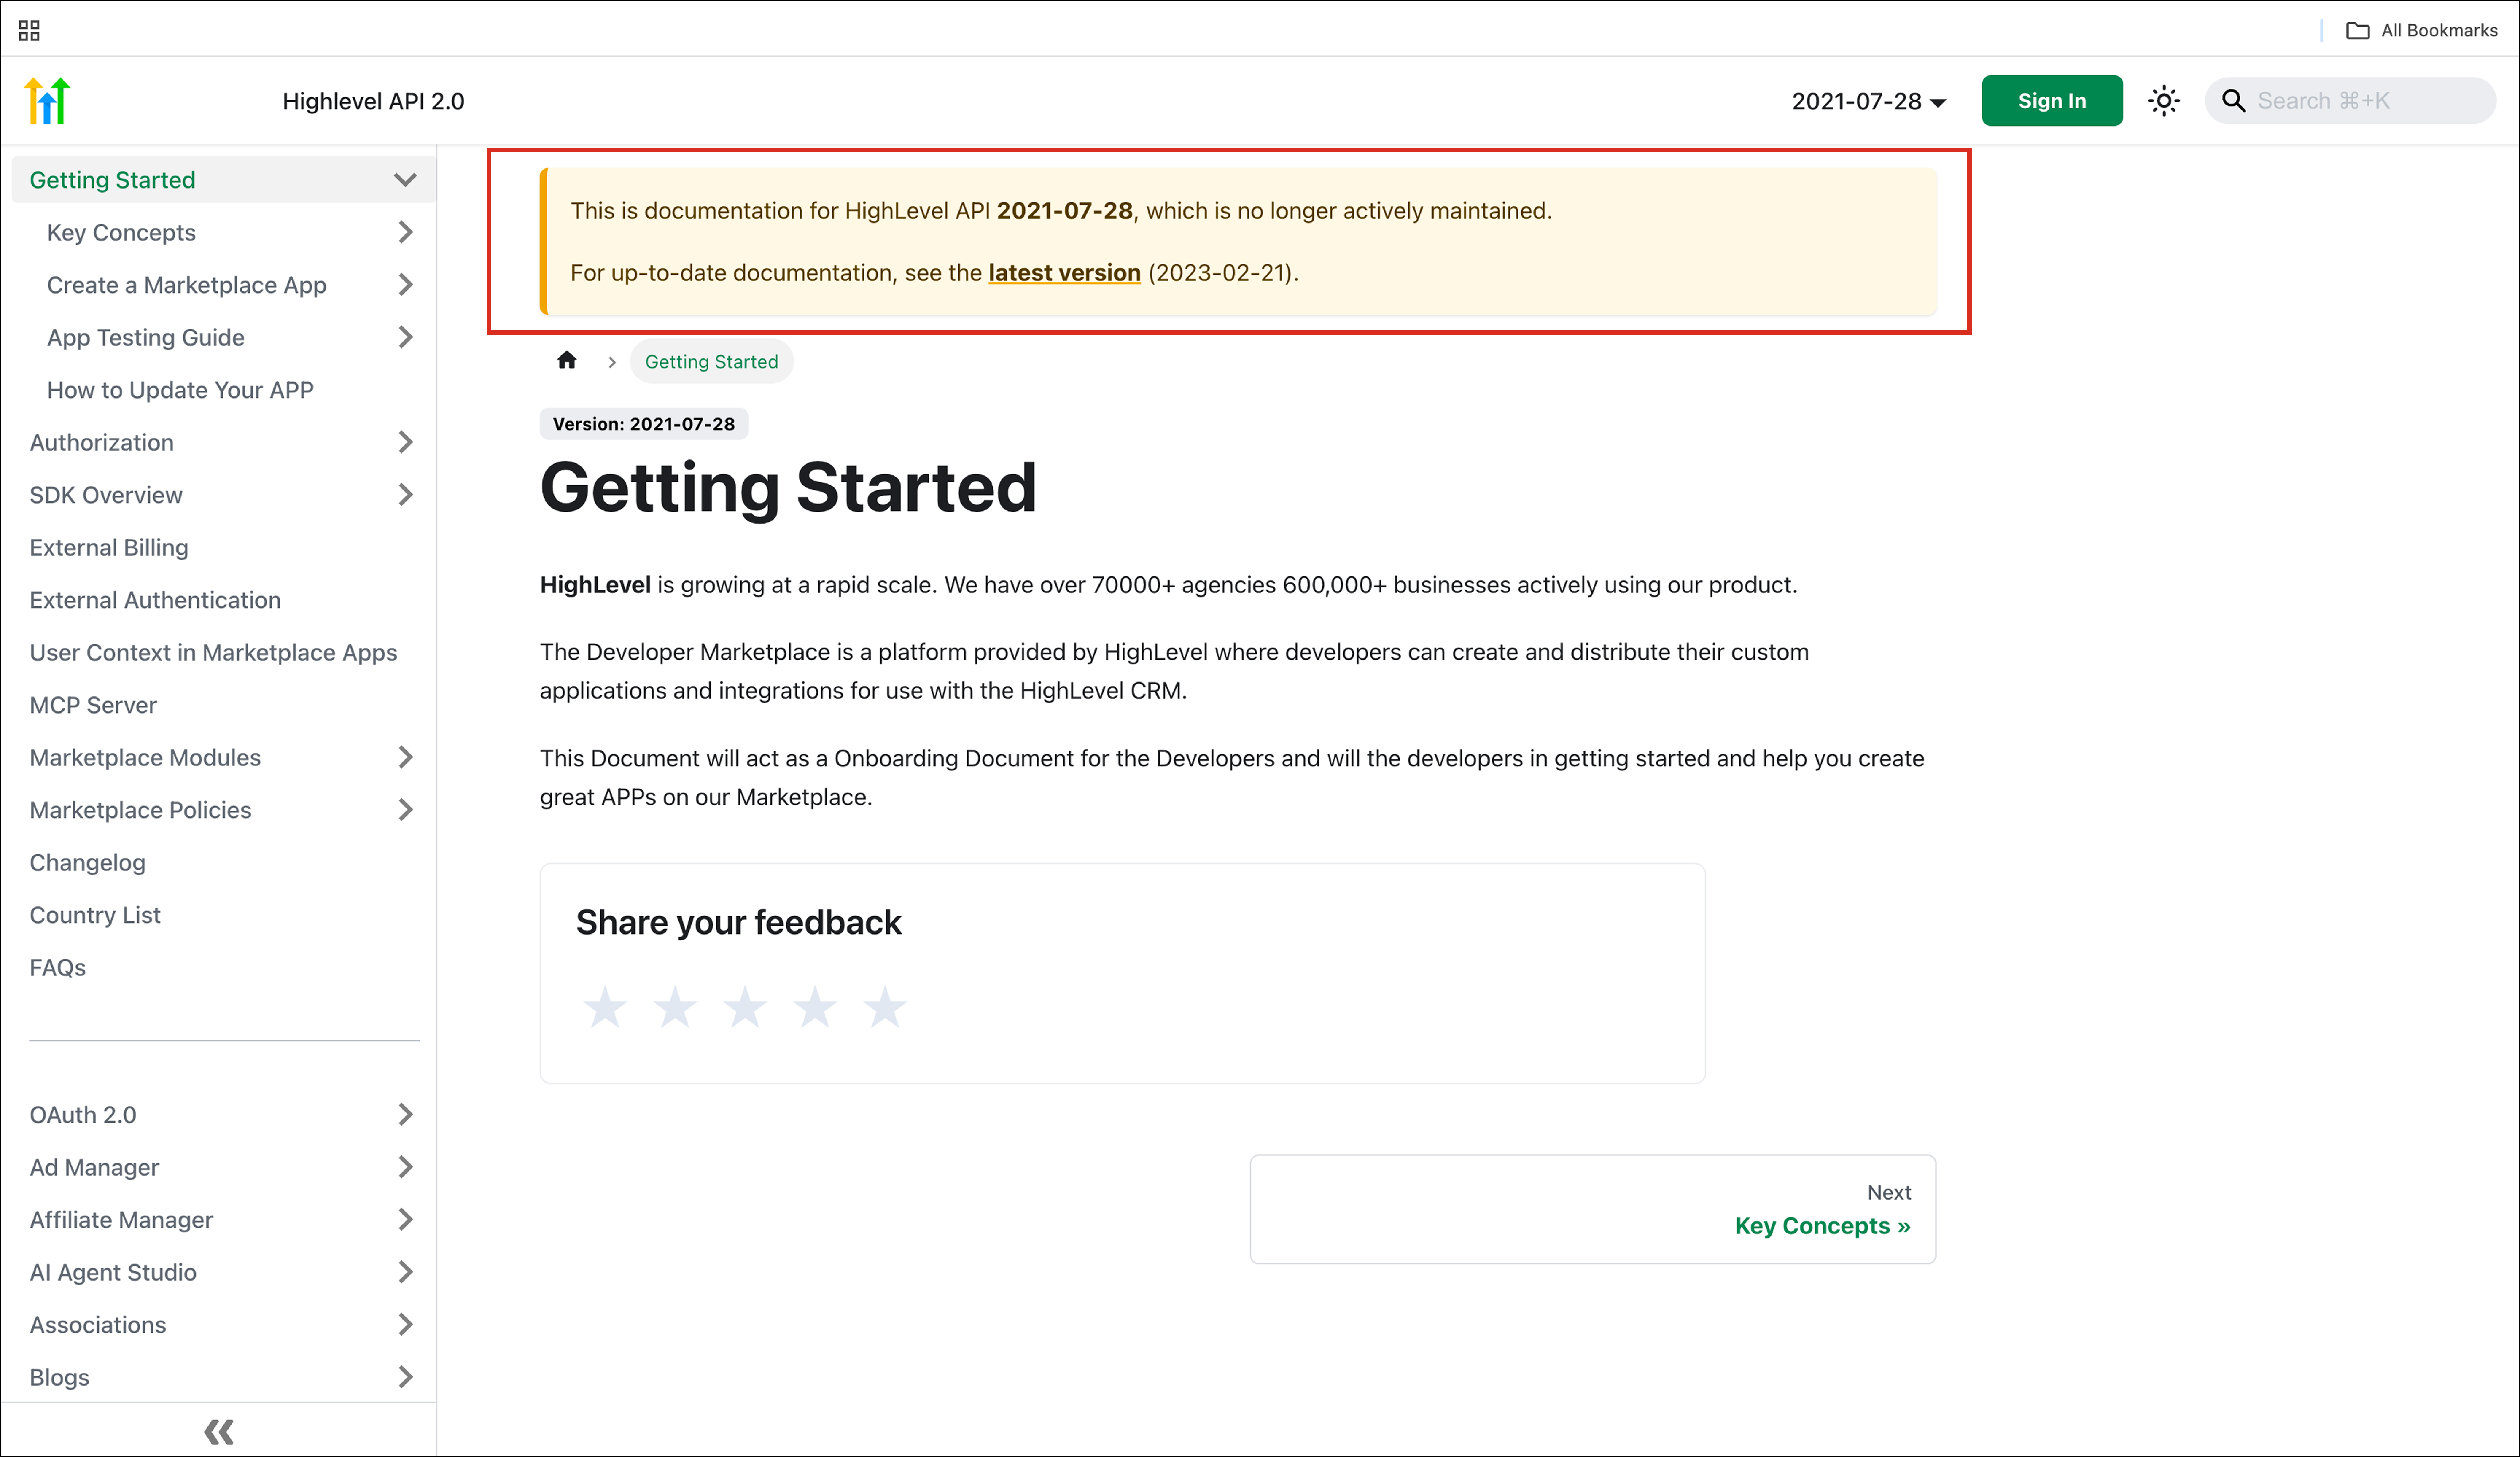This screenshot has width=2520, height=1457.
Task: Collapse sidebar with double-chevron icon
Action: point(219,1432)
